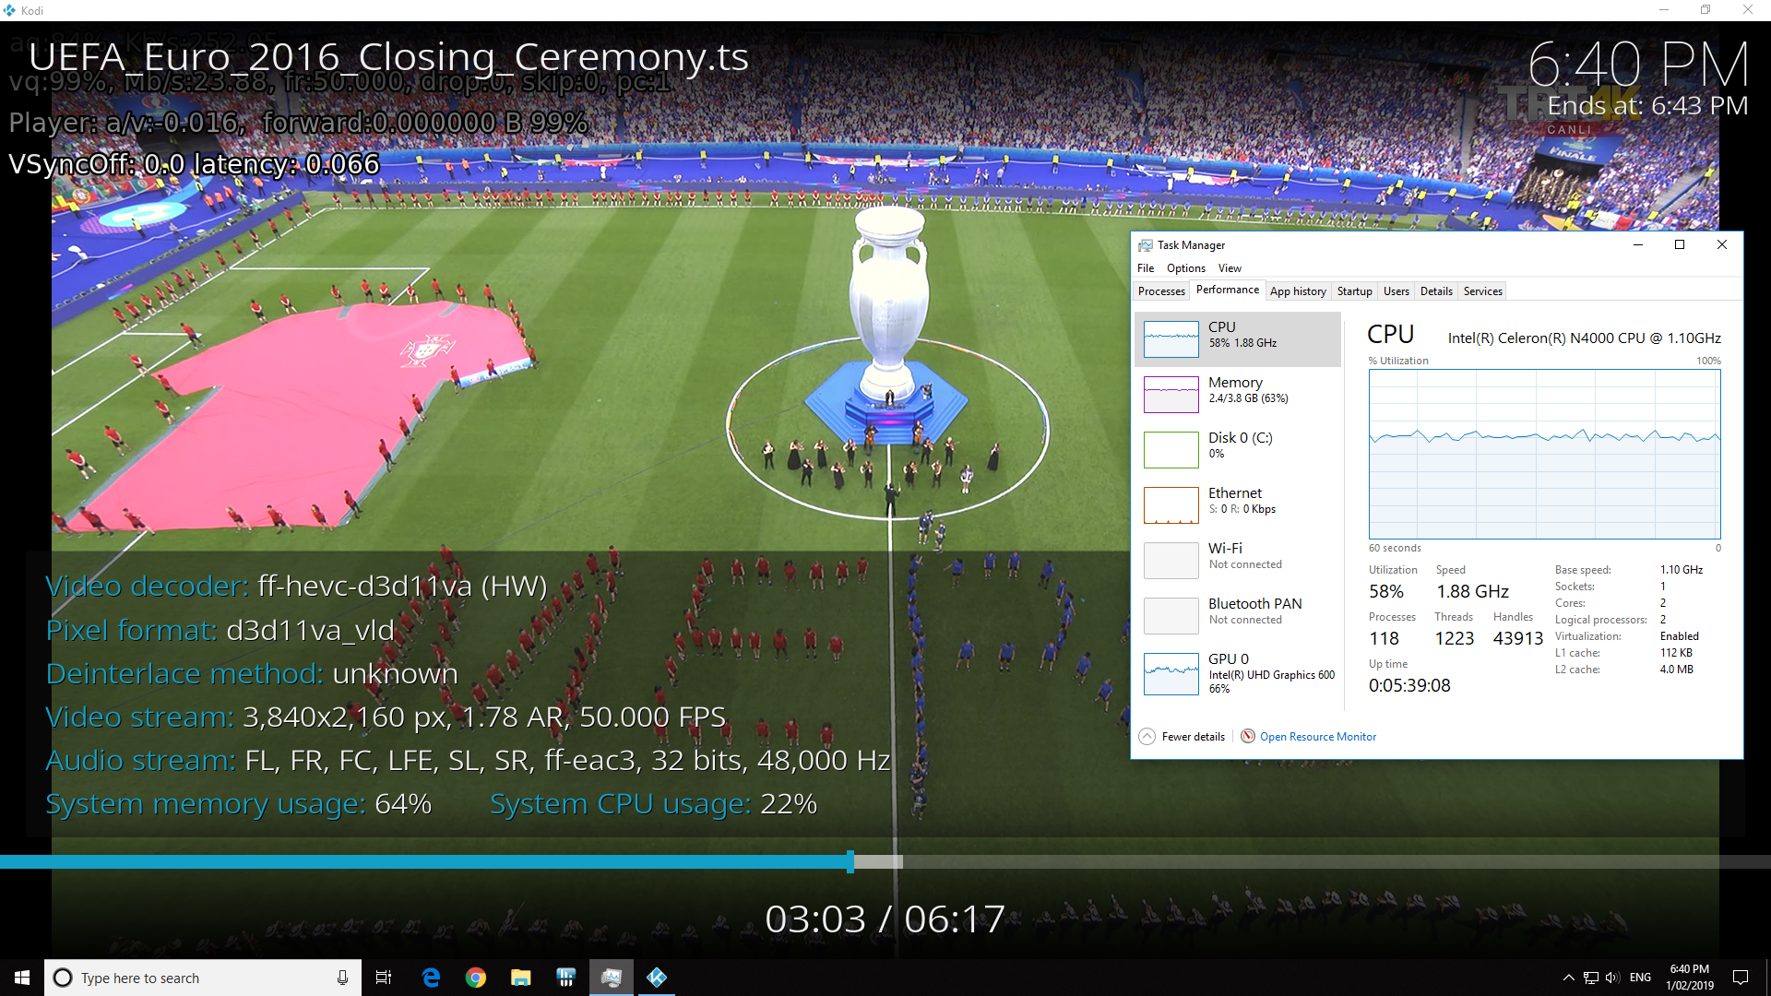Open Task View from the taskbar
1771x996 pixels.
click(384, 978)
